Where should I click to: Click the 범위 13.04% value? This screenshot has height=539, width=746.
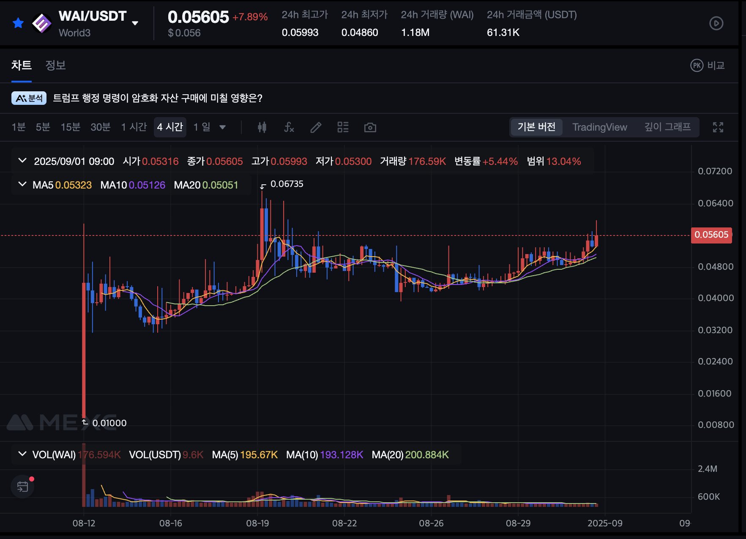click(563, 161)
